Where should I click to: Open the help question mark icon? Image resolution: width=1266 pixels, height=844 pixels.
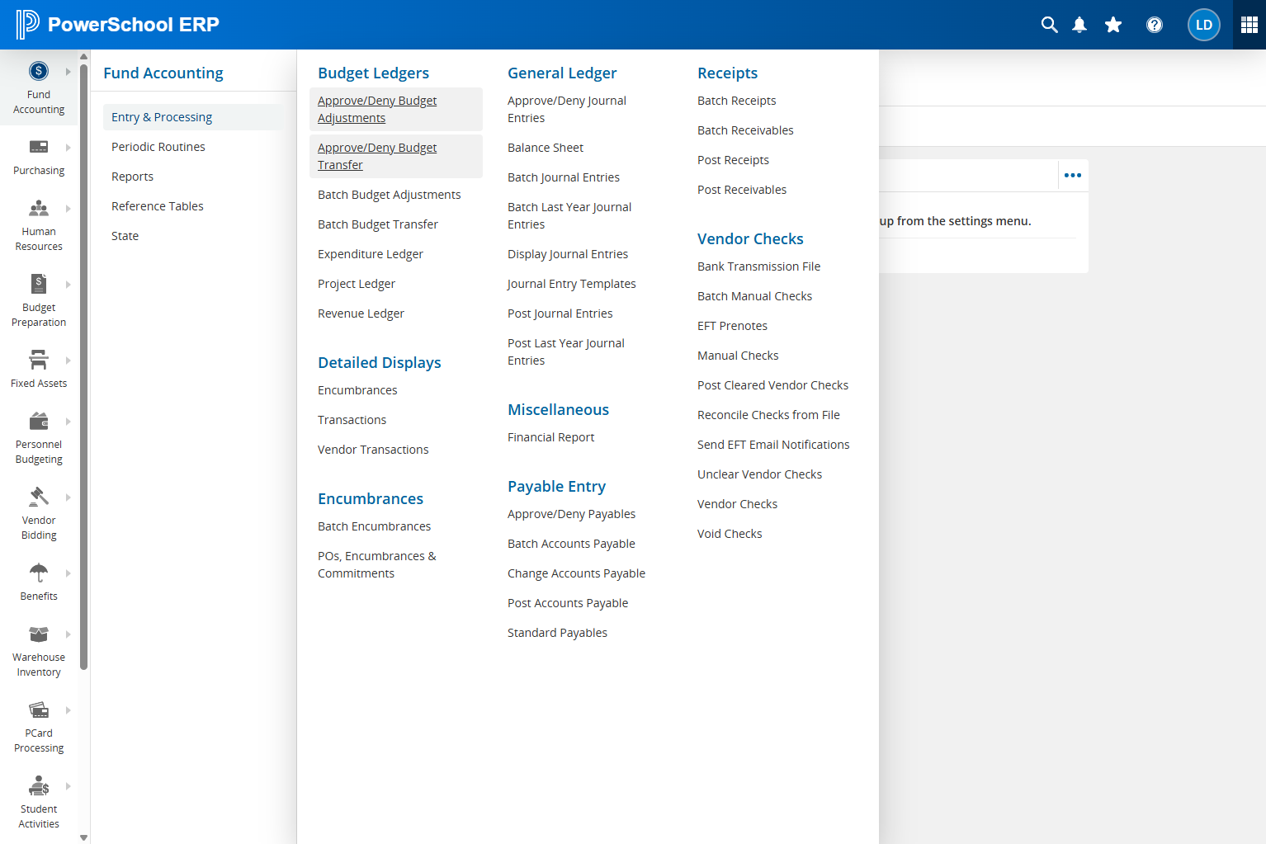point(1155,25)
